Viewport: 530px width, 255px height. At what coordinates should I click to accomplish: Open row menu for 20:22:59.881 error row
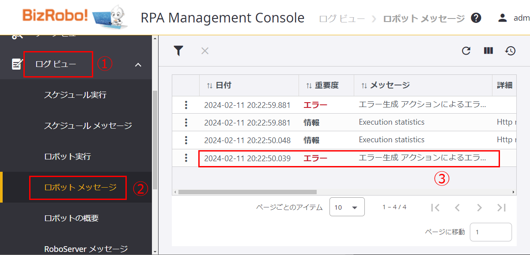[186, 105]
